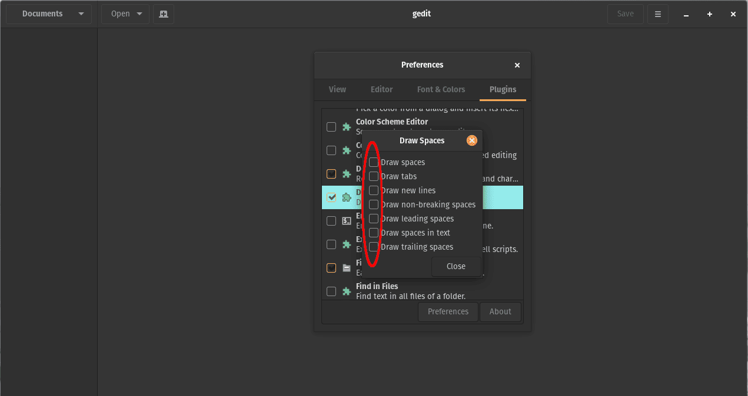Screen dimensions: 748x396
Task: Check Draw non-breaking spaces
Action: [x=374, y=204]
